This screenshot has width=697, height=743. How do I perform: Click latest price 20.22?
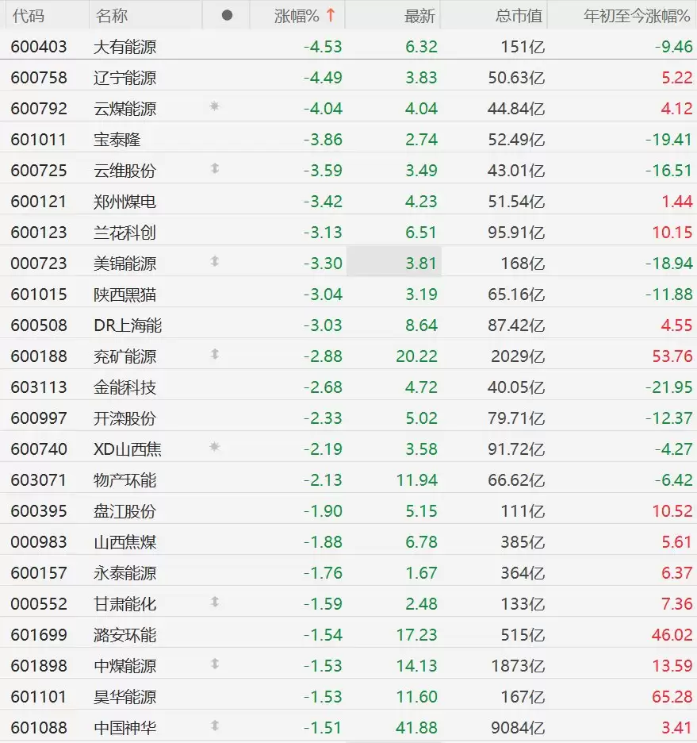(x=416, y=356)
